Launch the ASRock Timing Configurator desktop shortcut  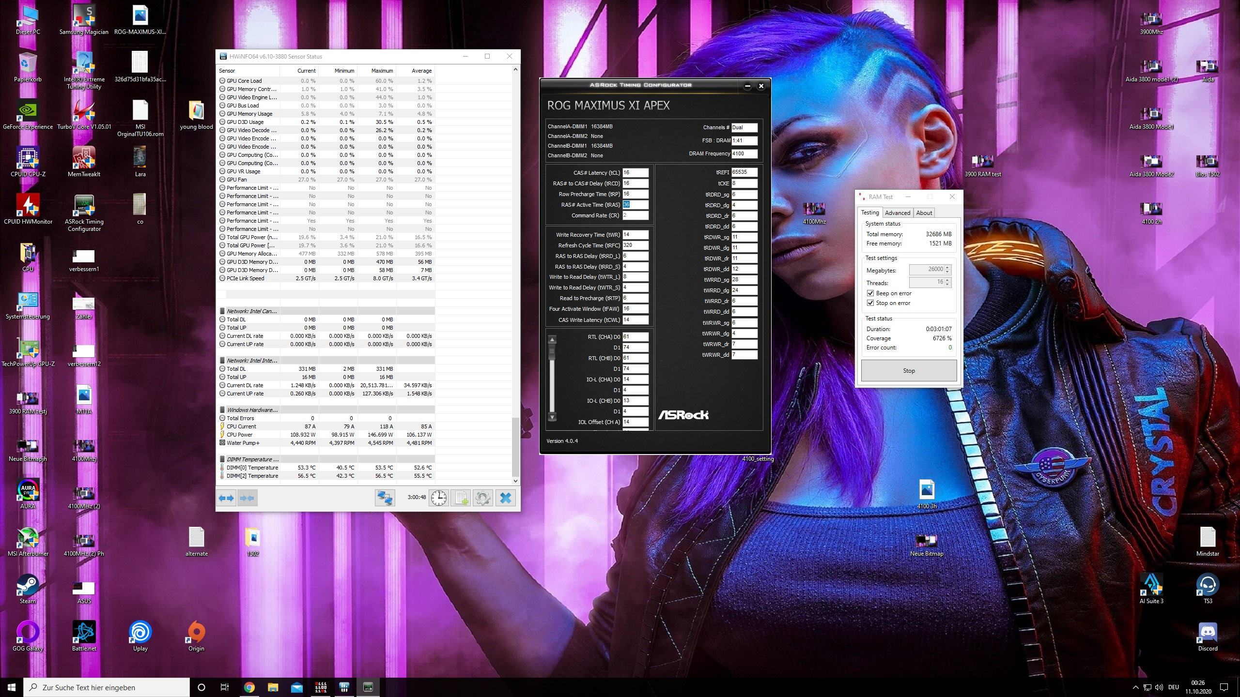[x=84, y=213]
